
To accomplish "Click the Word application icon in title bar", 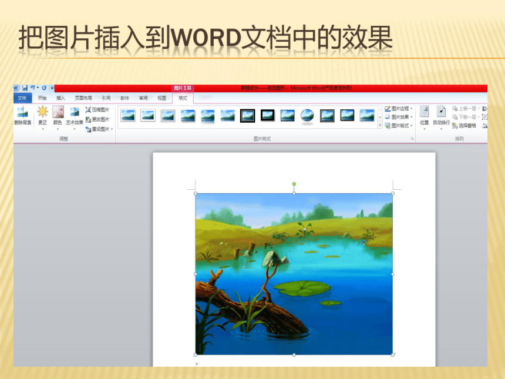I will [16, 88].
